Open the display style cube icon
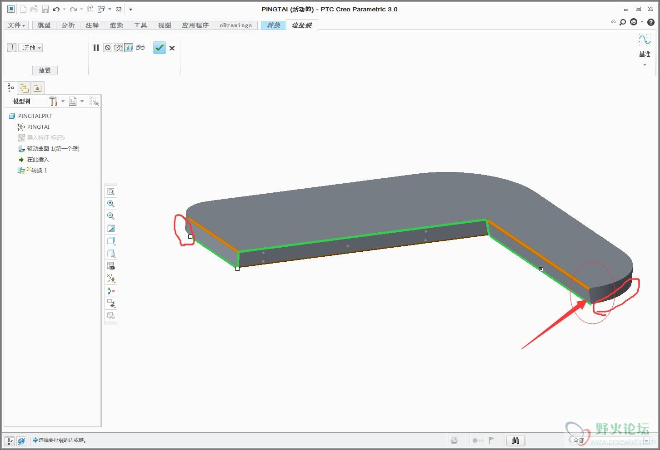 click(111, 241)
